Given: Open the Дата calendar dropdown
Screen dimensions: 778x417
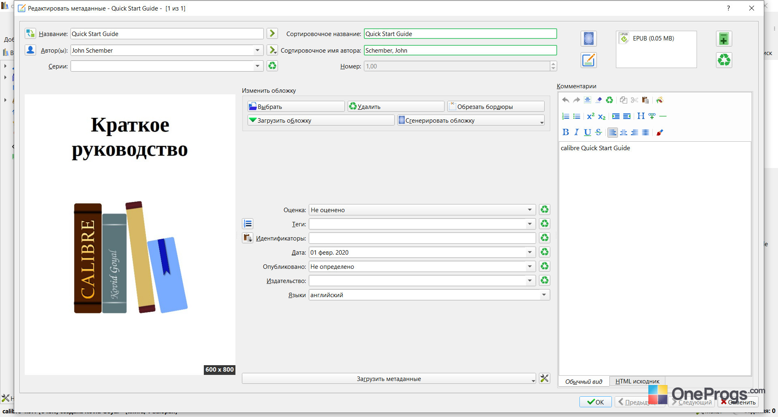Looking at the screenshot, I should [x=530, y=252].
